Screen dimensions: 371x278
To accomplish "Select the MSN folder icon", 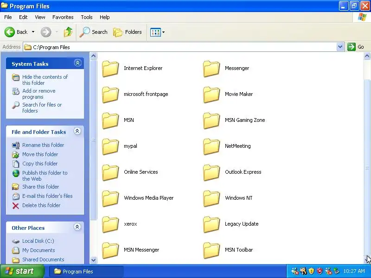I will click(x=110, y=120).
